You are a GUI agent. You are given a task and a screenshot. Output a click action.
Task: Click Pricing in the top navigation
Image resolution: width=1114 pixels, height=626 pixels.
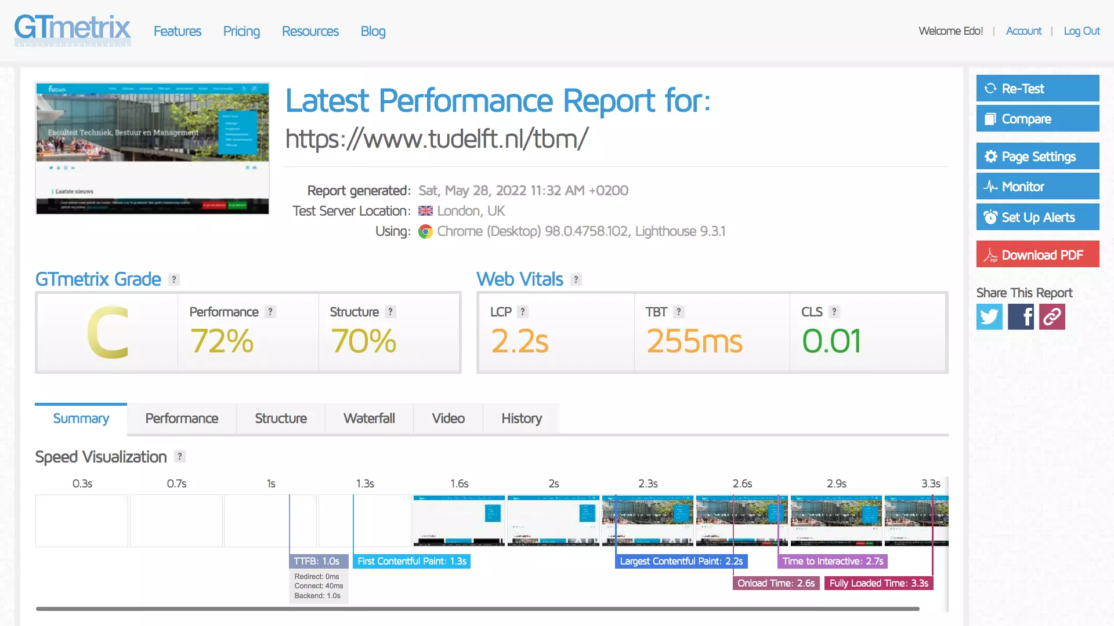(241, 31)
